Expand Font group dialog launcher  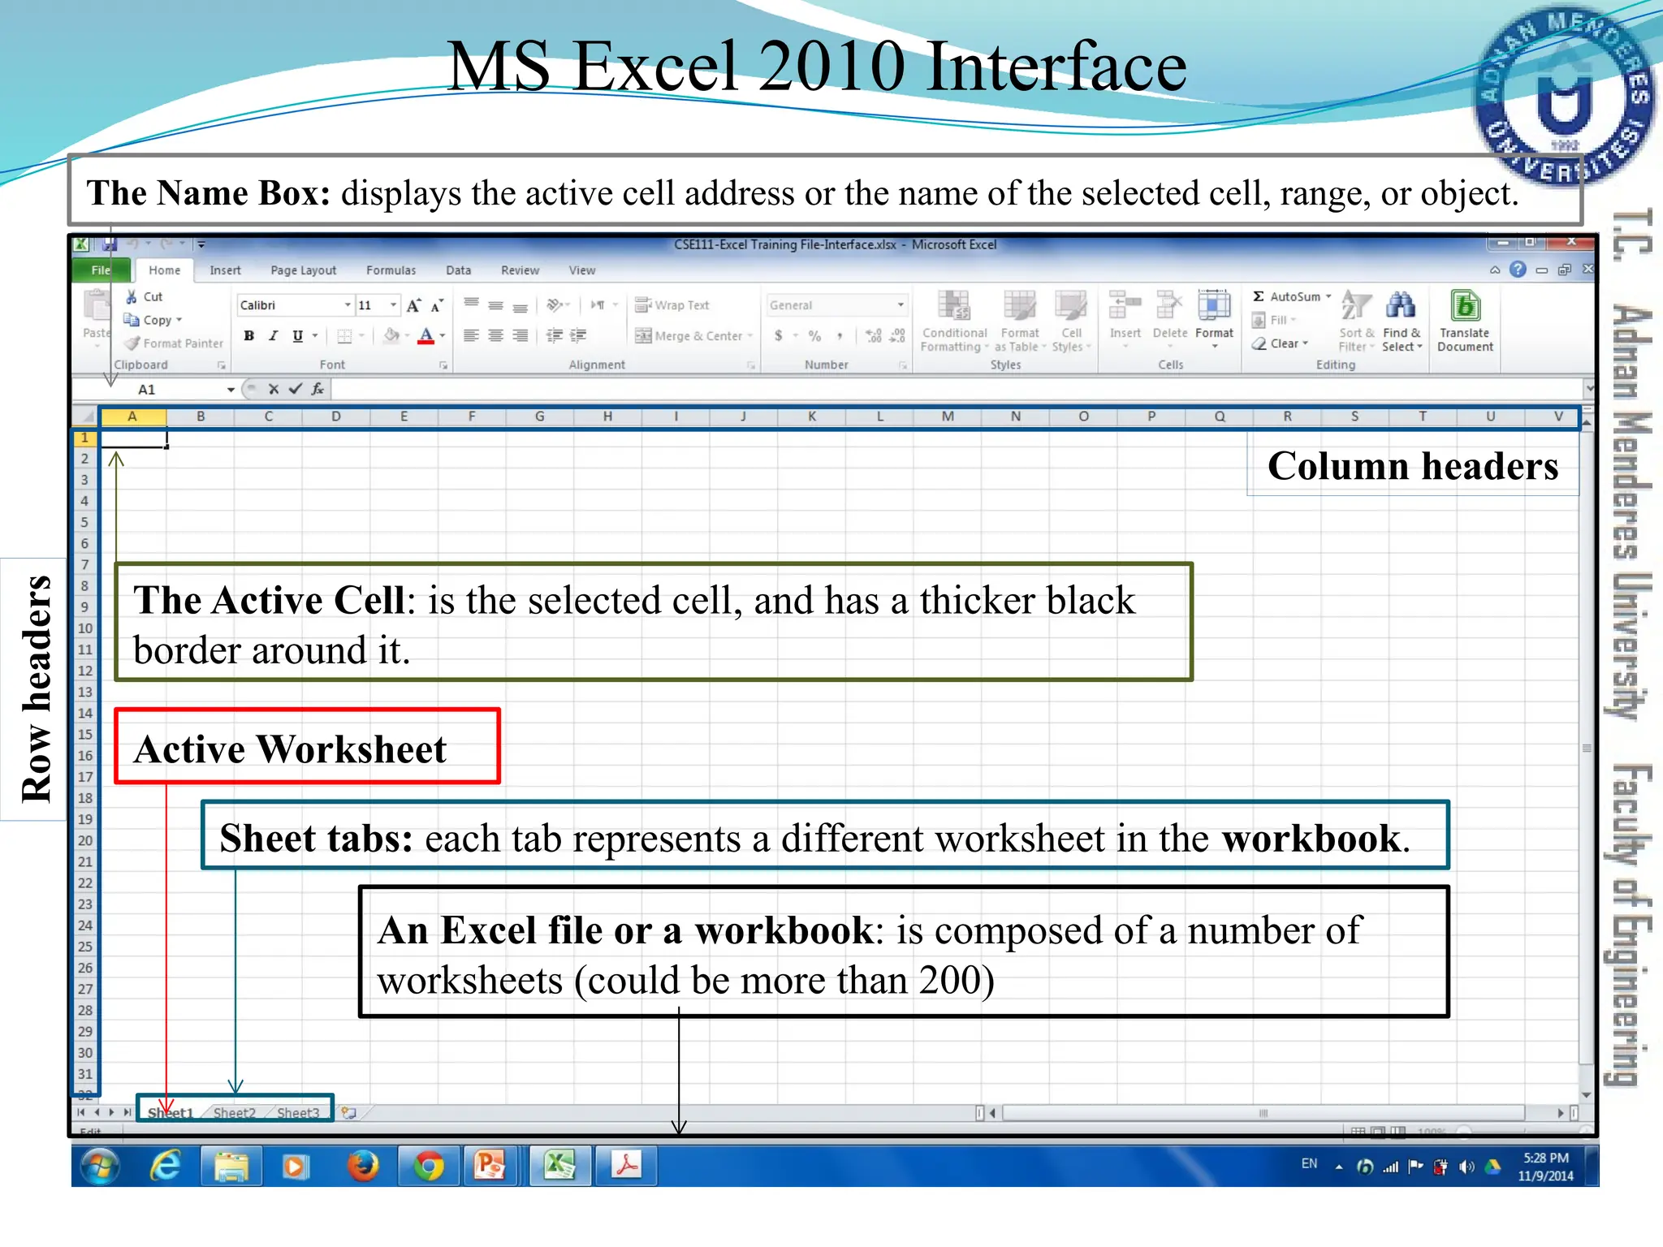tap(443, 365)
